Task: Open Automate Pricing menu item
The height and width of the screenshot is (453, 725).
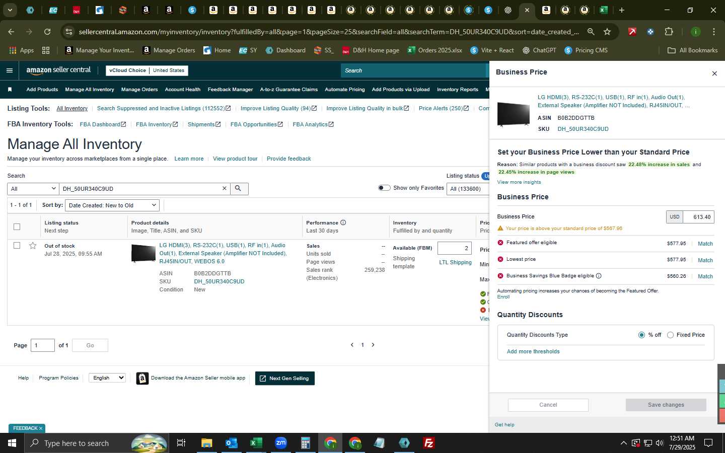Action: coord(345,90)
